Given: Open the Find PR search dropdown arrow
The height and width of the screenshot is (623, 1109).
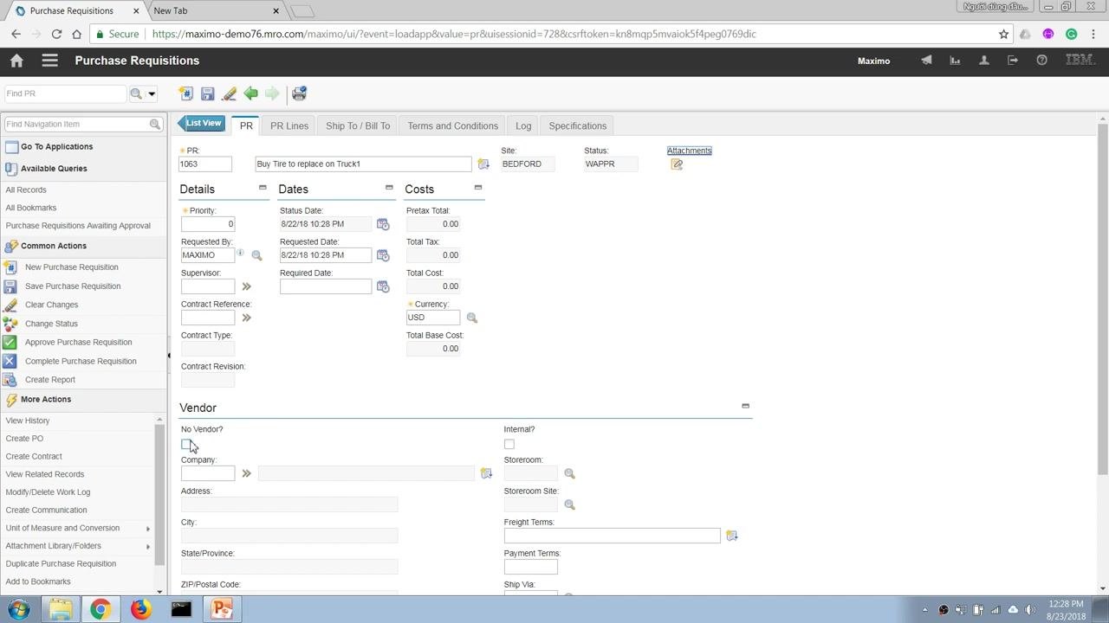Looking at the screenshot, I should 152,93.
